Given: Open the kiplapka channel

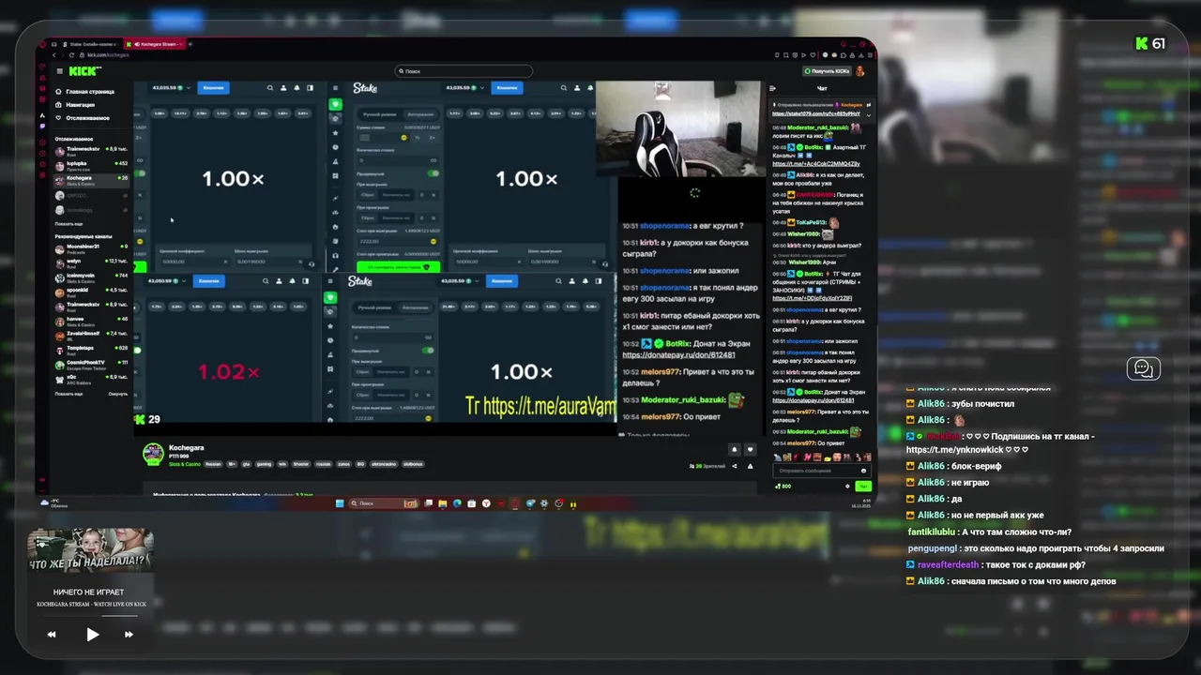Looking at the screenshot, I should pyautogui.click(x=91, y=164).
